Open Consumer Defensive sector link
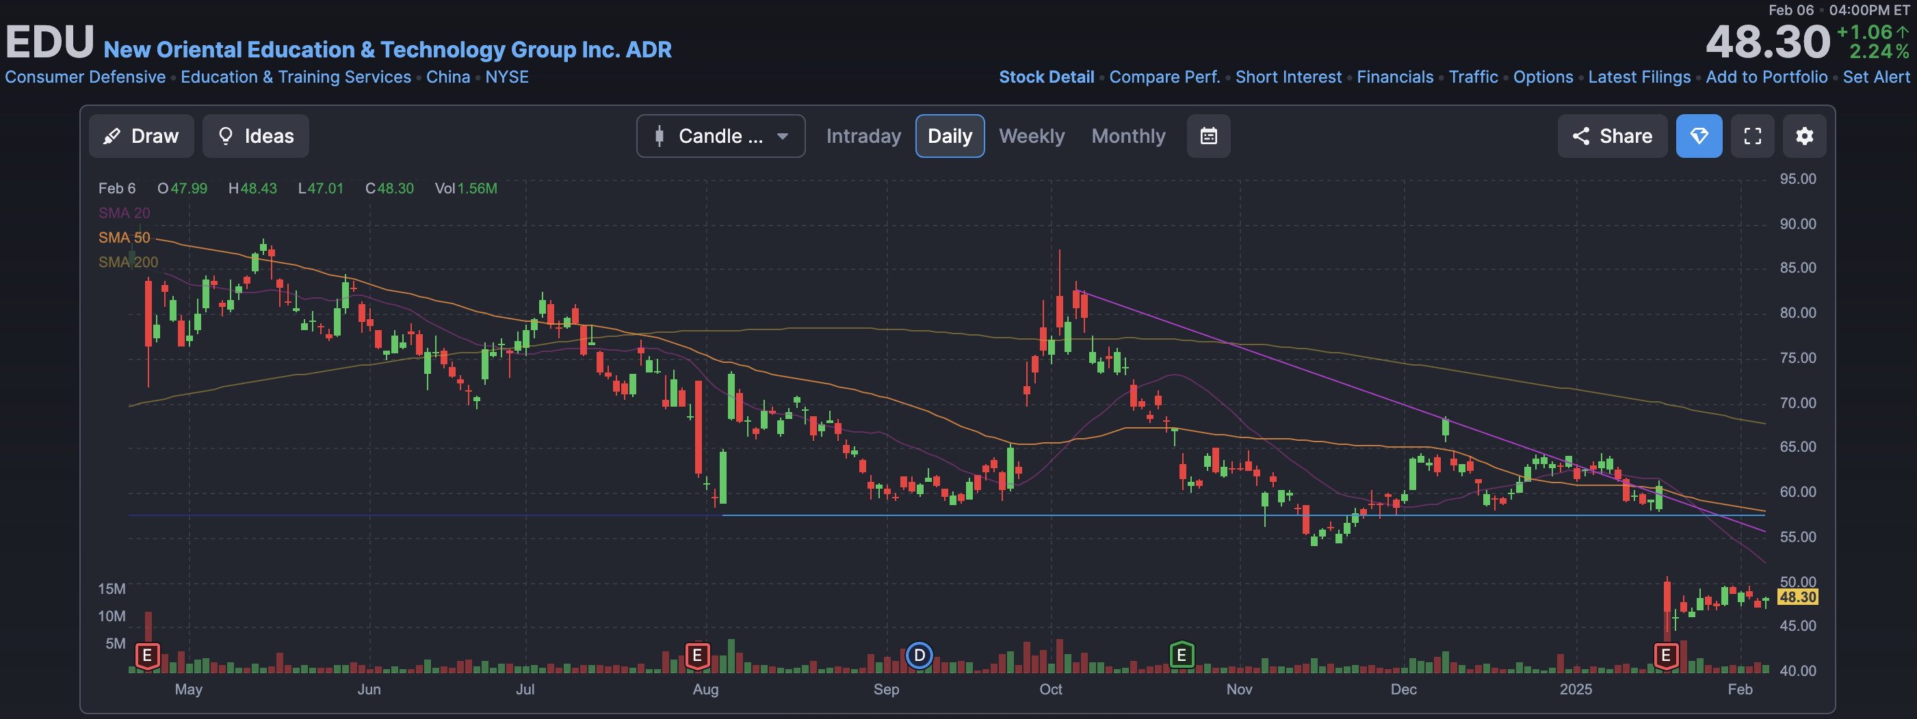 (86, 77)
